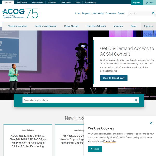
Task: Open the For Patients tab
Action: 66,2
